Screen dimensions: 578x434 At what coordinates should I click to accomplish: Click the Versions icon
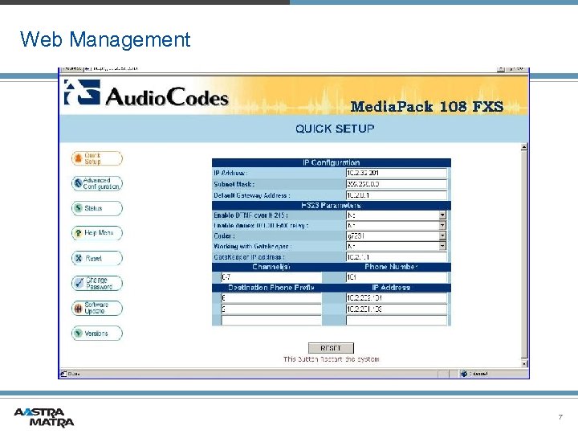[x=78, y=334]
